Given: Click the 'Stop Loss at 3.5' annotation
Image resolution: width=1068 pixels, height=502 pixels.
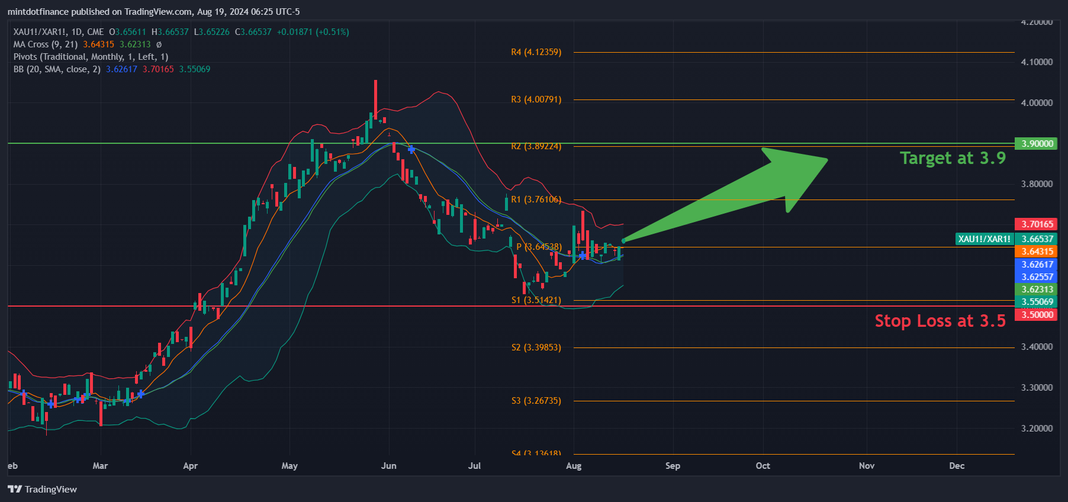Looking at the screenshot, I should [x=940, y=321].
